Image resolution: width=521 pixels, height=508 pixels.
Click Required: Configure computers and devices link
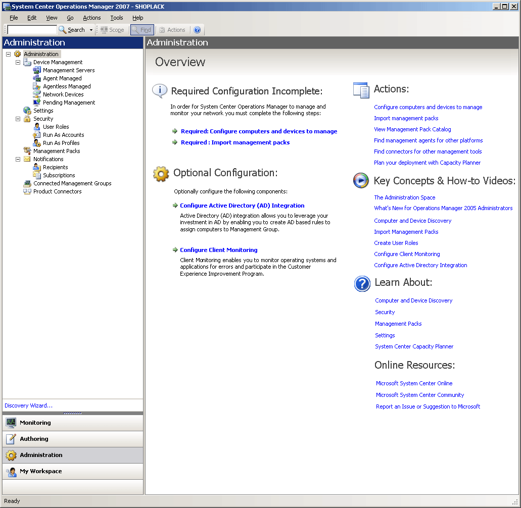pos(259,131)
